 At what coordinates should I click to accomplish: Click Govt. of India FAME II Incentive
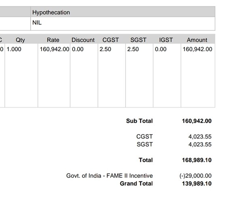click(109, 176)
